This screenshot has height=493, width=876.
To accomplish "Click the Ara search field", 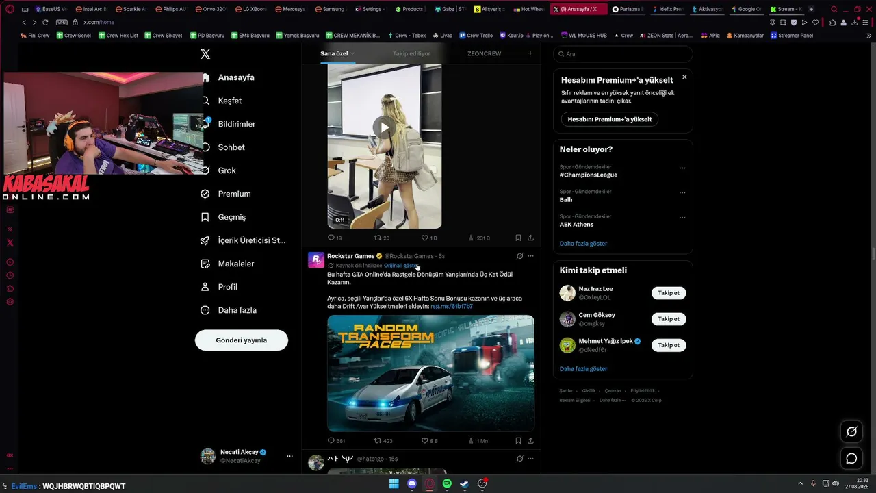I will (623, 54).
